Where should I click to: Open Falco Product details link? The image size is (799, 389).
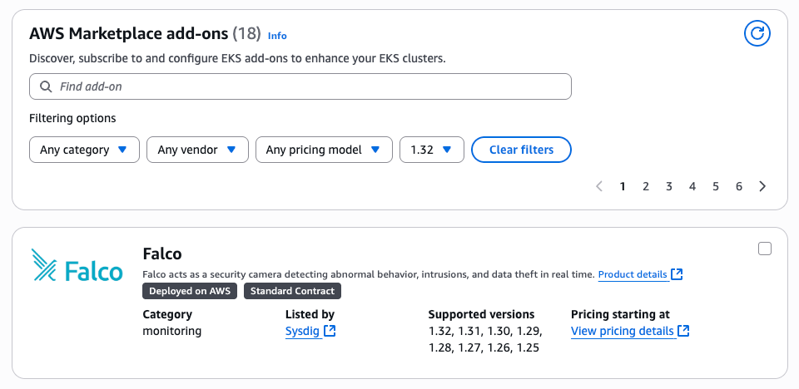[x=633, y=274]
